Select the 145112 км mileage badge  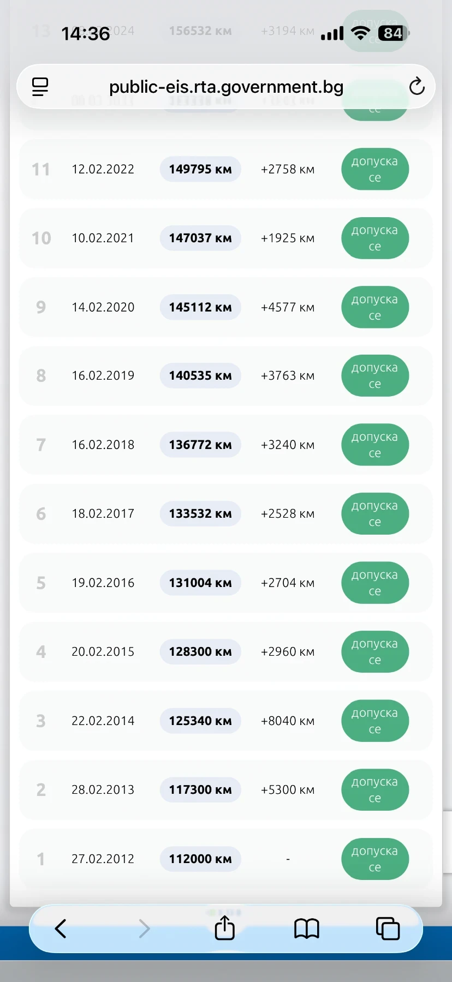point(200,307)
